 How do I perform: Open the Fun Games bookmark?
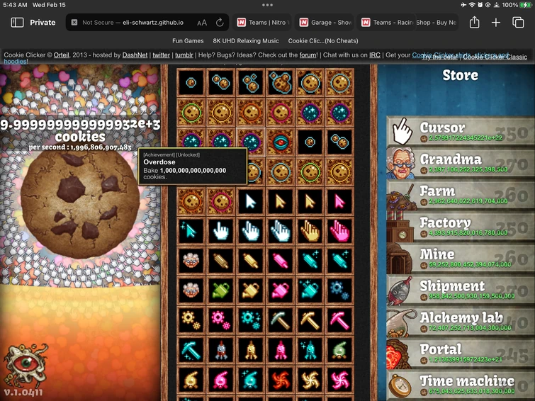click(x=188, y=40)
